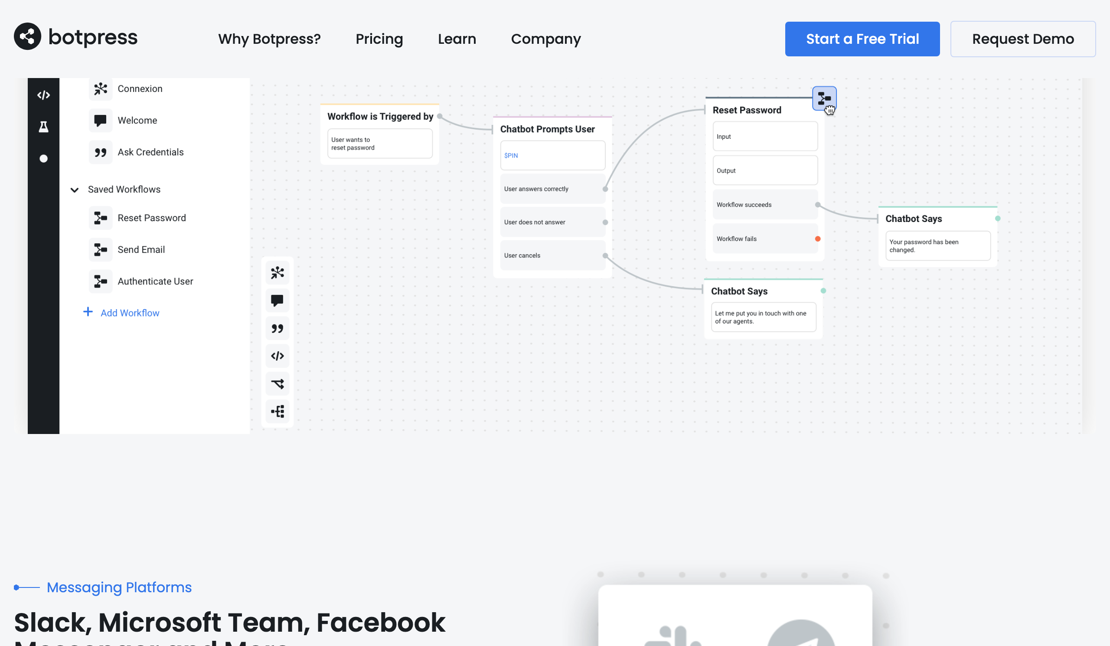The image size is (1110, 646).
Task: Click the Input field in Reset Password node
Action: point(765,137)
